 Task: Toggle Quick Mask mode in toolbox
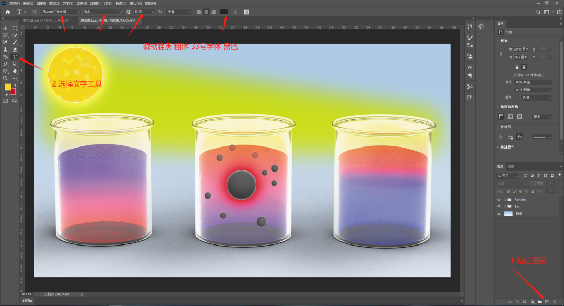point(5,101)
